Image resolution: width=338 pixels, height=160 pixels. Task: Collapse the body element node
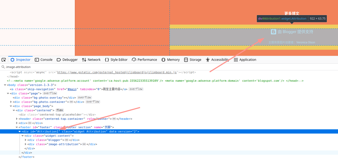[5, 85]
